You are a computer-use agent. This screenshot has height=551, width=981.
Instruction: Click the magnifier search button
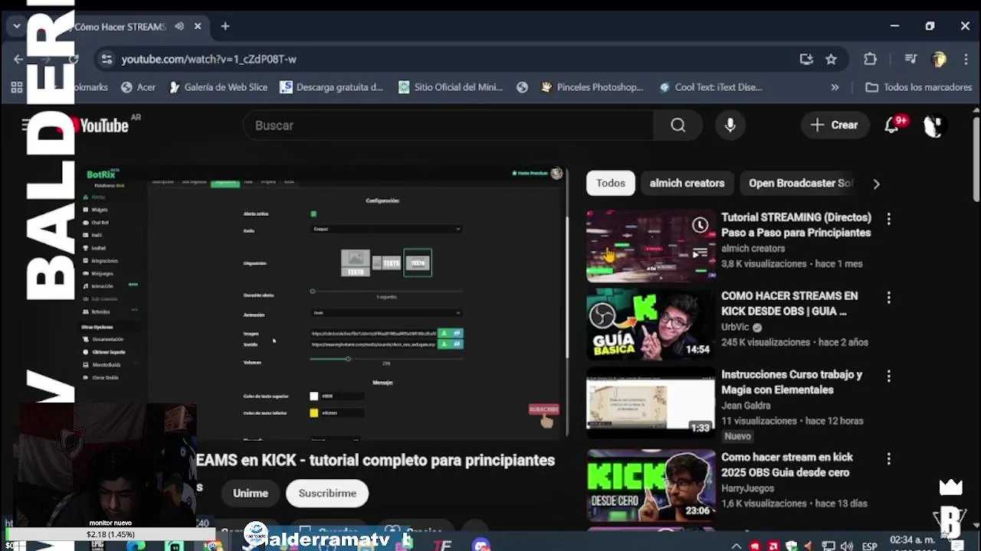click(678, 126)
